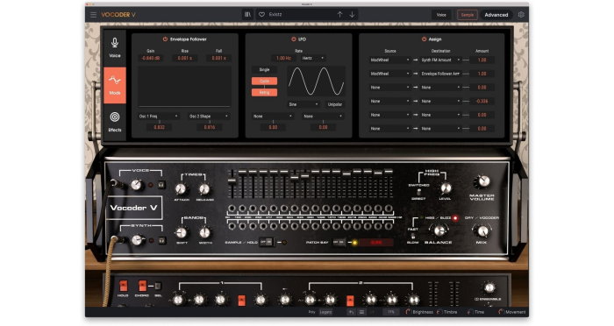Click the Envelope Follower Fall value
This screenshot has height=326, width=614.
218,58
